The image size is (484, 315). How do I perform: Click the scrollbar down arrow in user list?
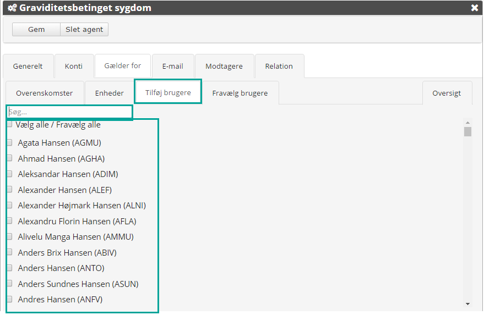coord(467,303)
